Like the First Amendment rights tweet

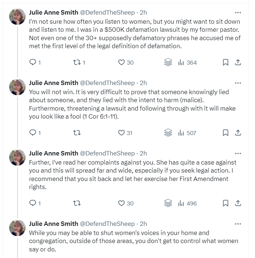[x=122, y=203]
